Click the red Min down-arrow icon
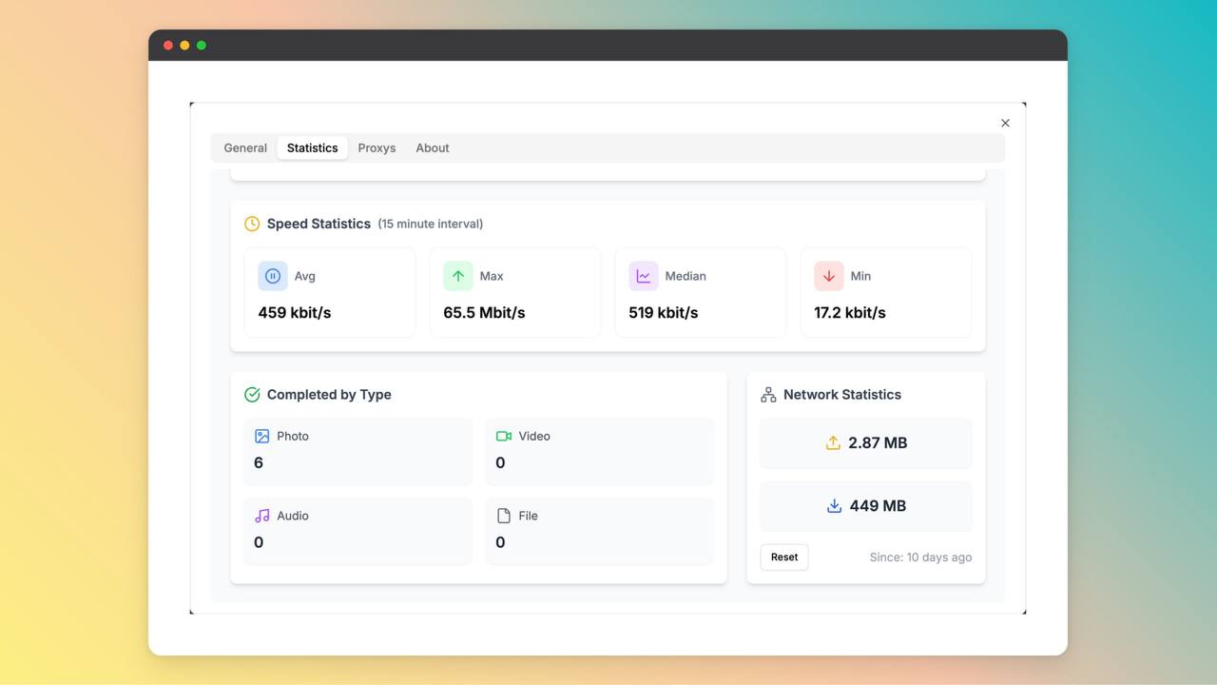1217x685 pixels. (x=829, y=276)
